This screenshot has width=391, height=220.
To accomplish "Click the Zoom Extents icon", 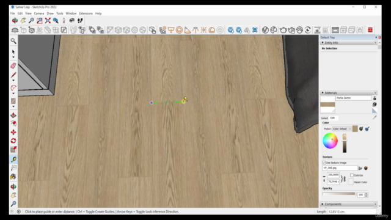I will tap(48, 20).
